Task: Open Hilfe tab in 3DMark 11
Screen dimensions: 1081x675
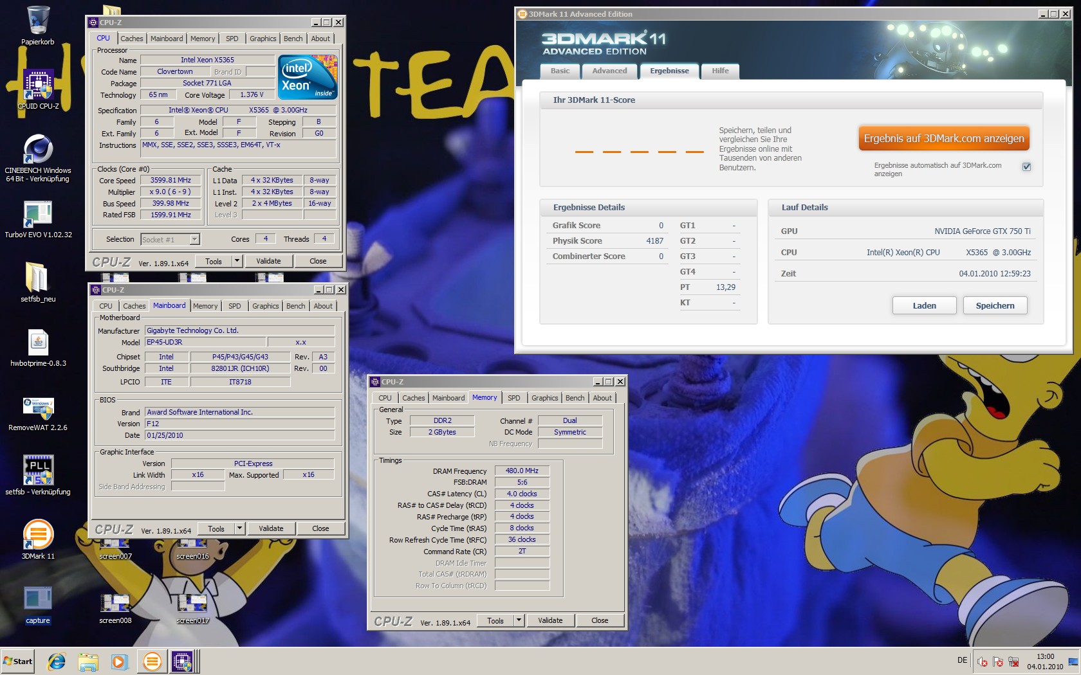Action: 720,71
